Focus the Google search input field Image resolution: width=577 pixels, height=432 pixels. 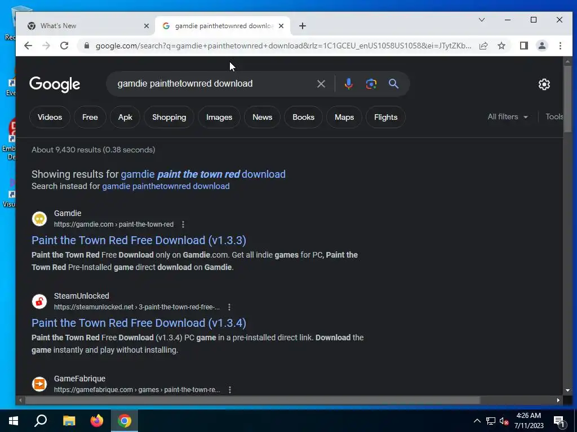[214, 84]
